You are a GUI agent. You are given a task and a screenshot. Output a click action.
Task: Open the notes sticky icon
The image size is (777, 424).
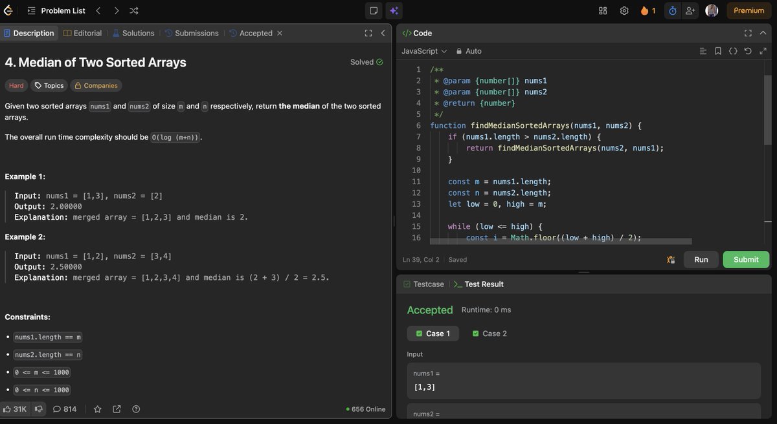(x=374, y=10)
